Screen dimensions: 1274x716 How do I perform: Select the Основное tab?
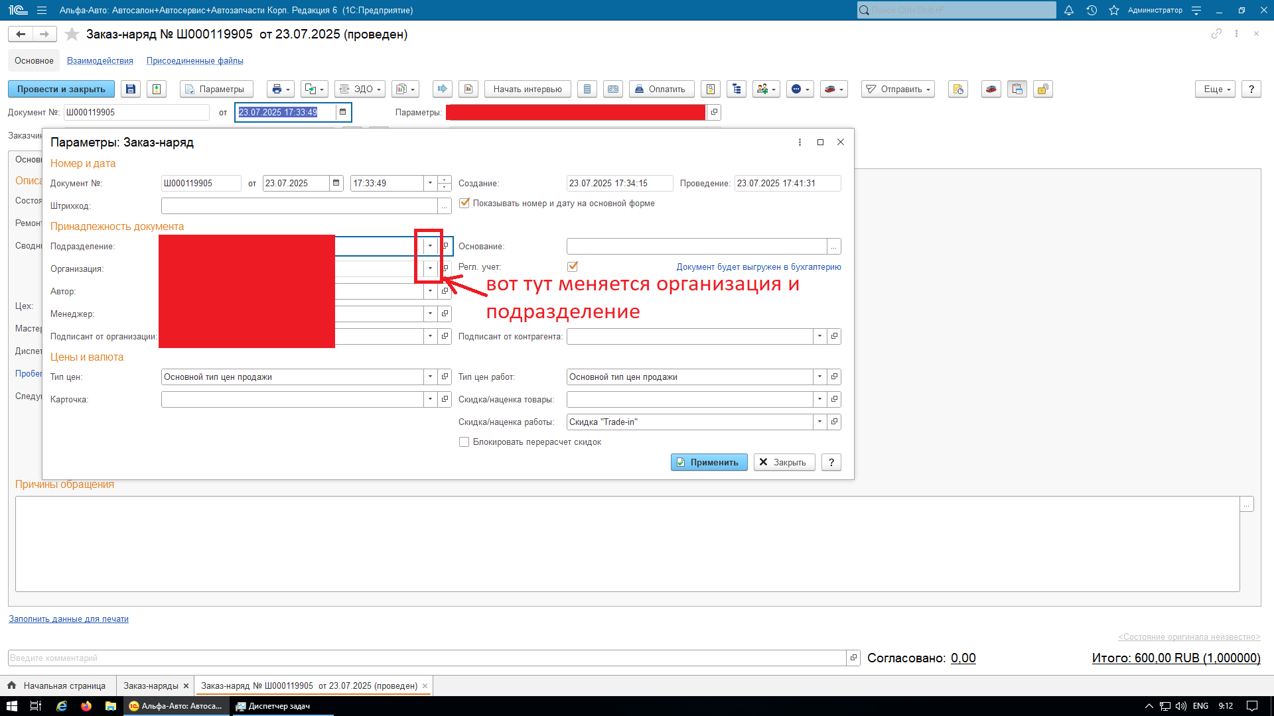(34, 60)
